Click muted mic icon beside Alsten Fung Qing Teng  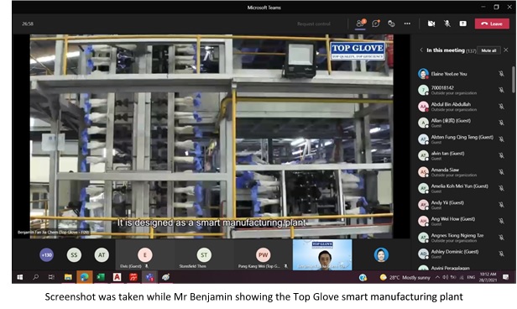501,139
